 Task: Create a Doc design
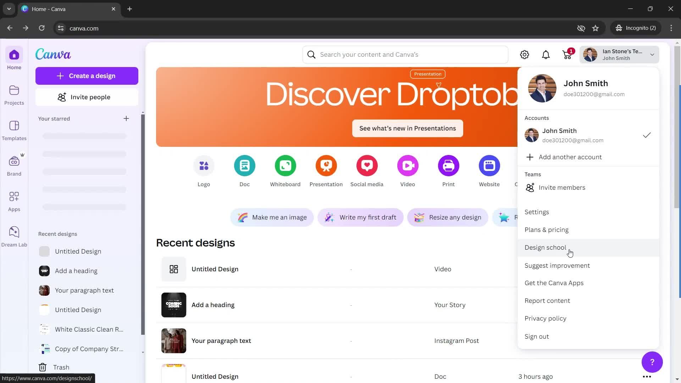tap(245, 172)
